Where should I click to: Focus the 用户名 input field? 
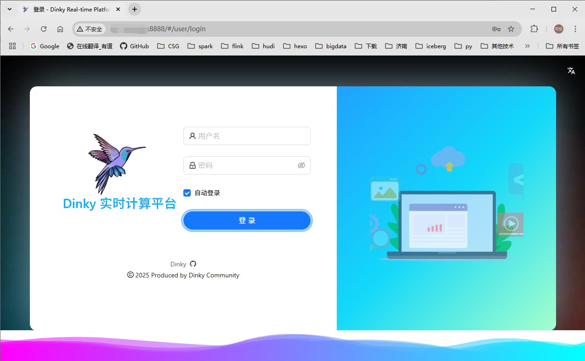click(x=247, y=136)
